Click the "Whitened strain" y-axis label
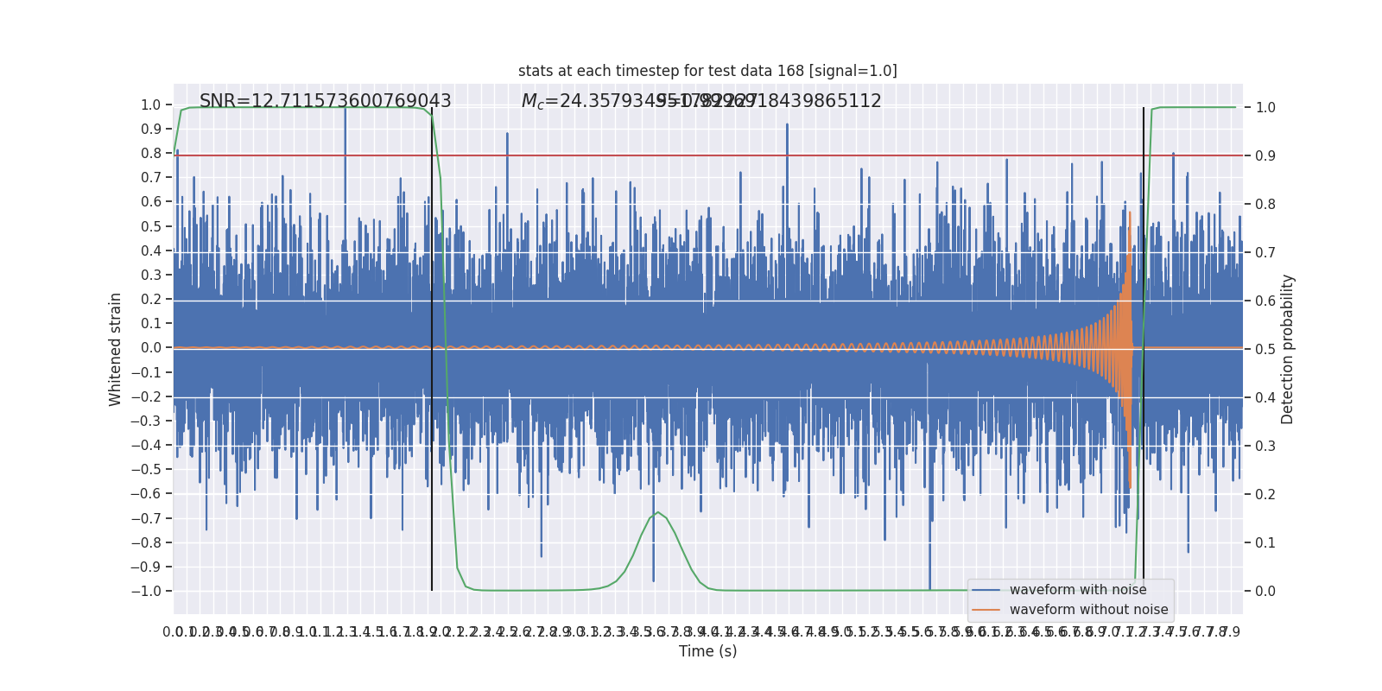1382x691 pixels. 116,349
